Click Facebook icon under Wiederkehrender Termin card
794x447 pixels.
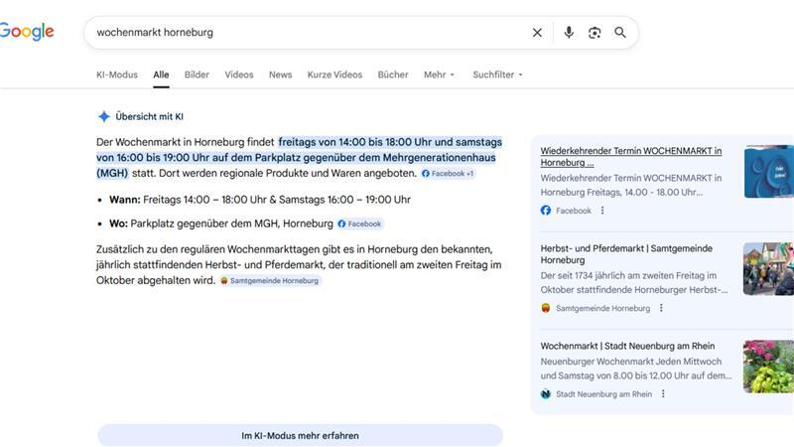coord(545,211)
